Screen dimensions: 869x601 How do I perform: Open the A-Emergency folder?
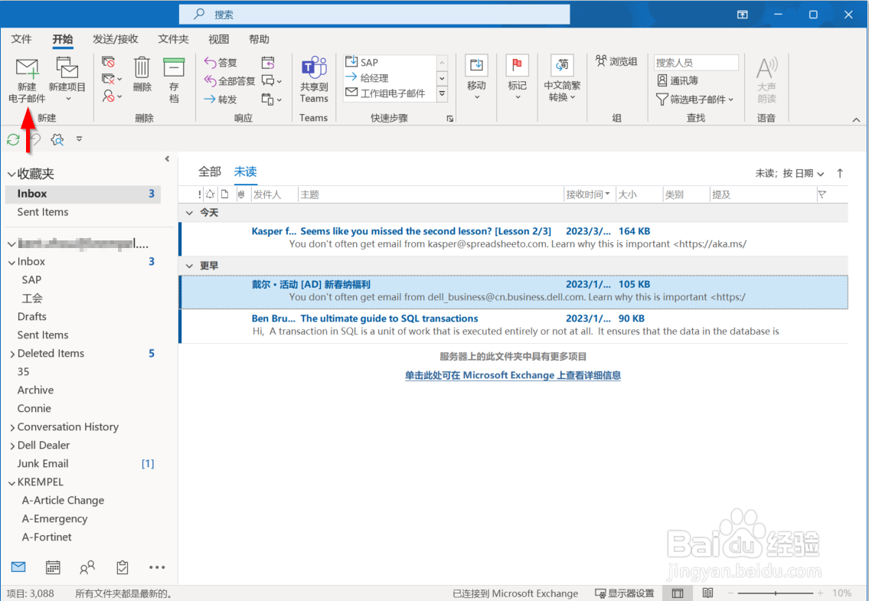pyautogui.click(x=54, y=518)
